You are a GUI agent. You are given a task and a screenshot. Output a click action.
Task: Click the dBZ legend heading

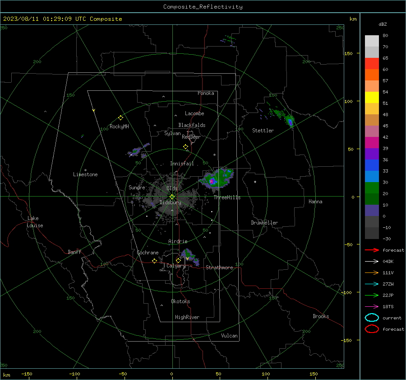[x=383, y=24]
